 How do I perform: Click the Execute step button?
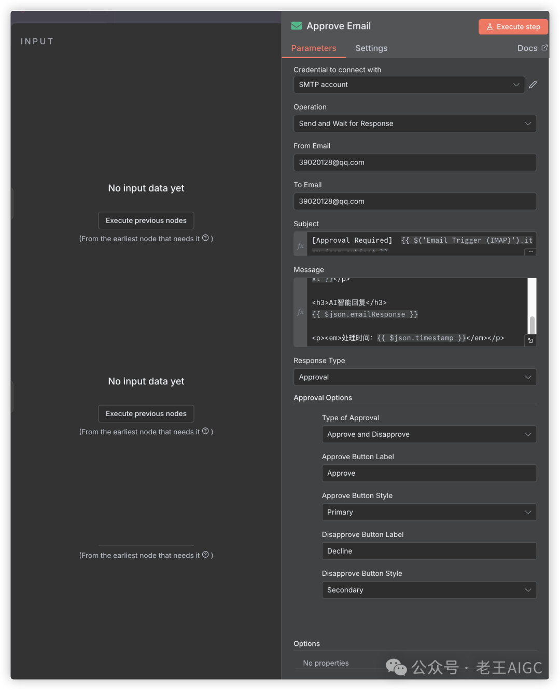[513, 27]
